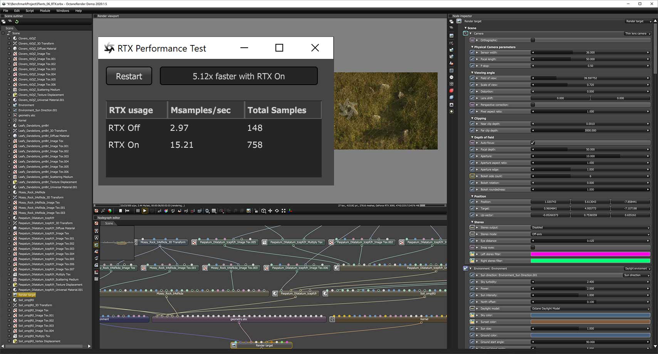
Task: Pause the render in viewport toolbar
Action: 138,211
